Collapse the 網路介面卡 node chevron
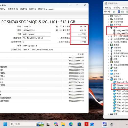The width and height of the screenshot is (128, 128). click(108, 79)
